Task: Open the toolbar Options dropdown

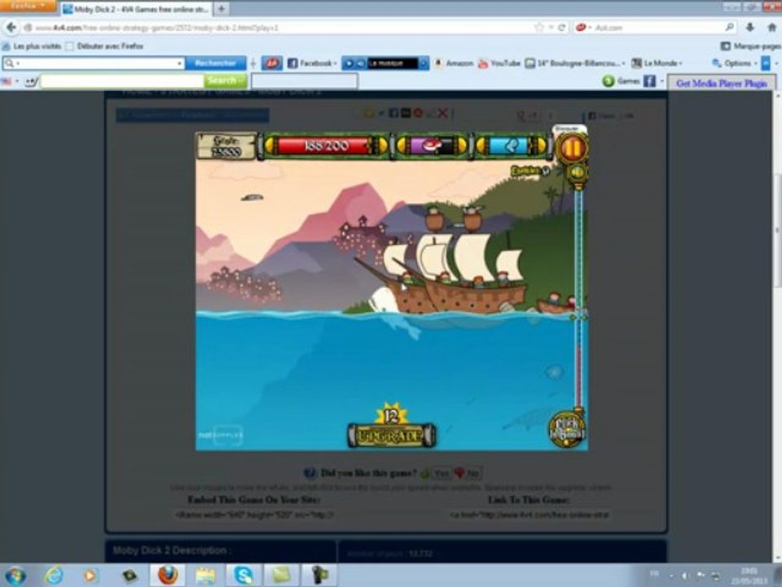Action: (735, 64)
